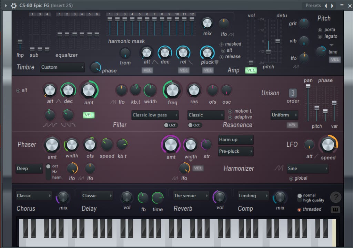Toggle the Phaser oct Hz harm switch

click(48, 172)
